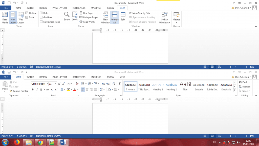259x146 pixels.
Task: Click the Bullets list icon
Action: 83,84
